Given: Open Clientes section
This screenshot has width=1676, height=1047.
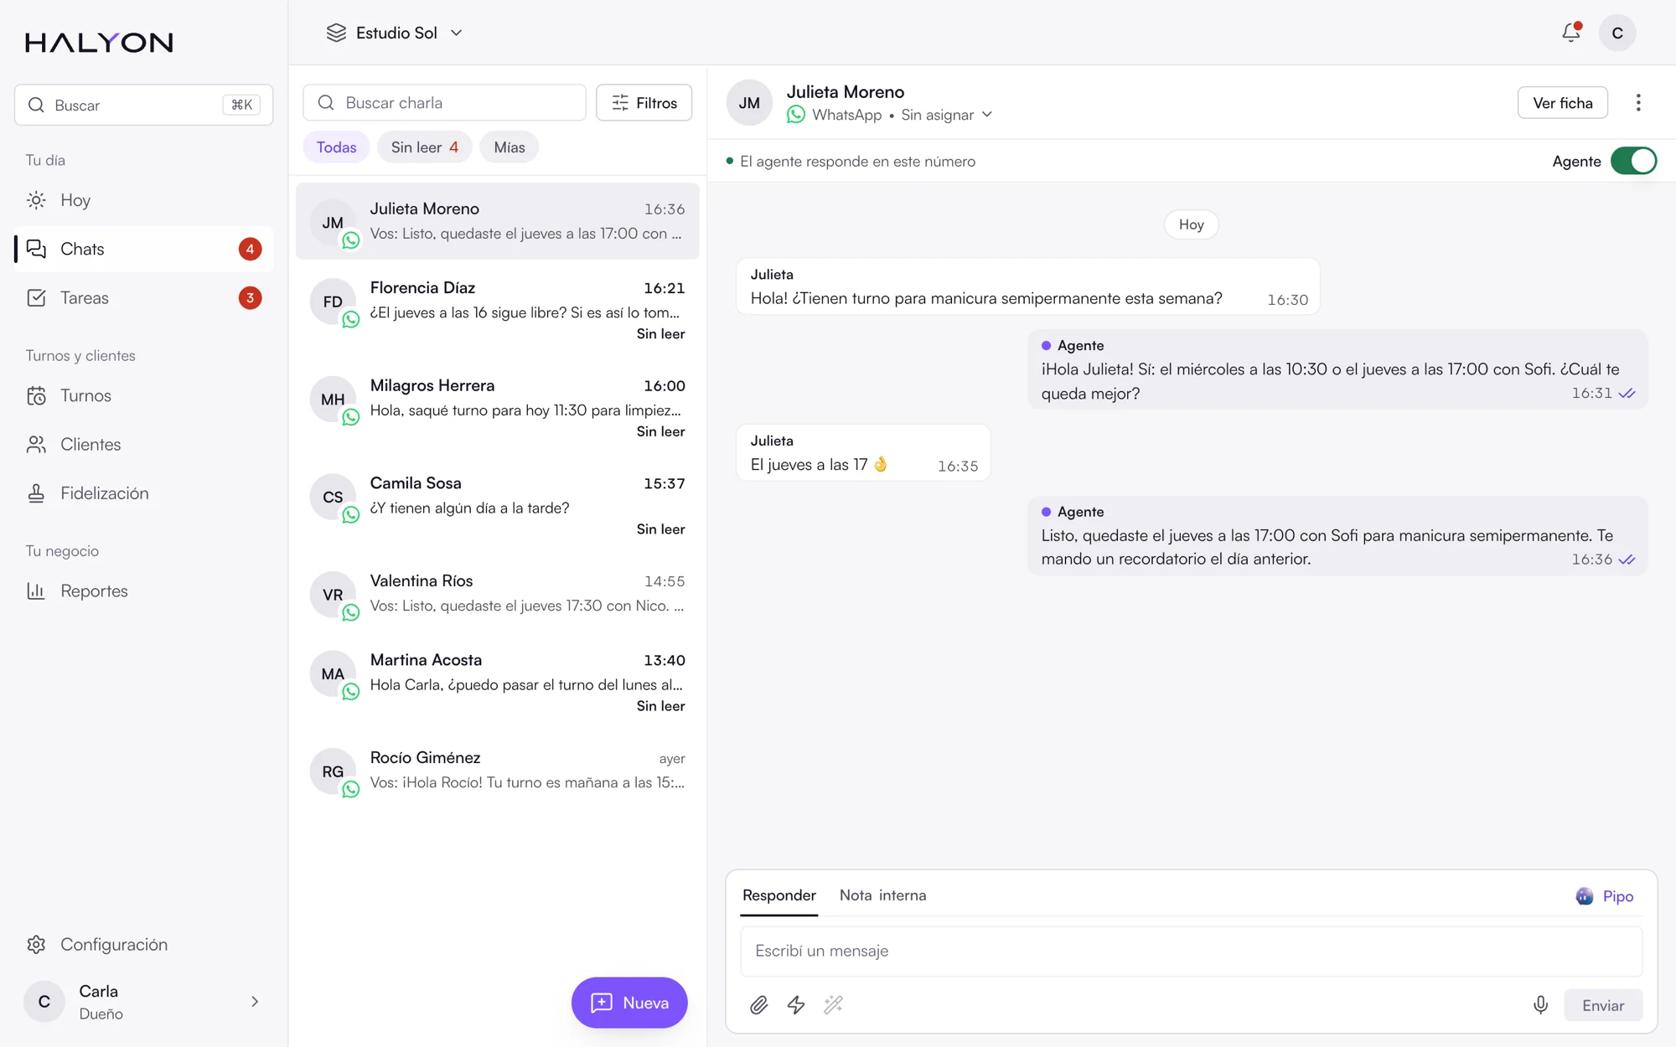Looking at the screenshot, I should (143, 445).
